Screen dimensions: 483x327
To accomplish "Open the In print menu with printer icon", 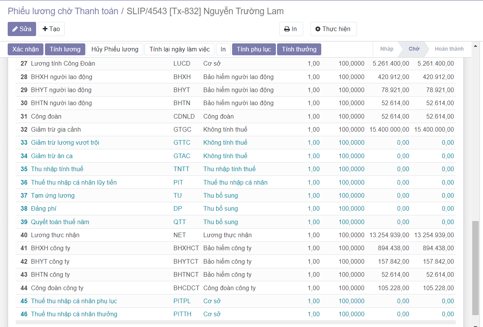I will [x=291, y=29].
